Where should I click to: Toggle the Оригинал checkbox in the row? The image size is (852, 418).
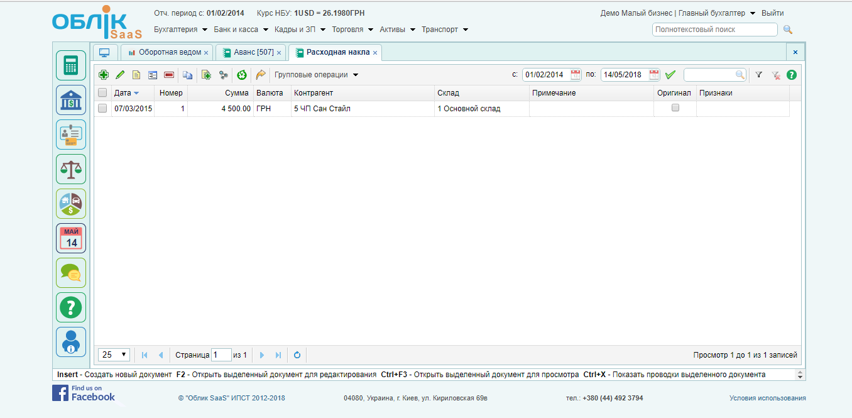tap(675, 108)
